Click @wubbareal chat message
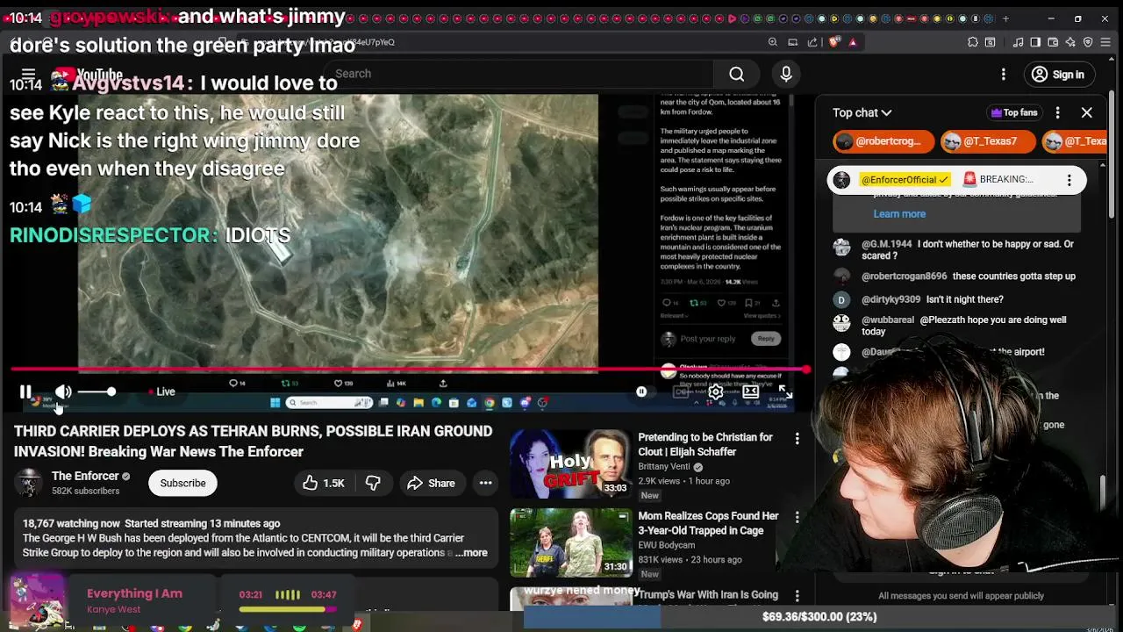 click(956, 326)
